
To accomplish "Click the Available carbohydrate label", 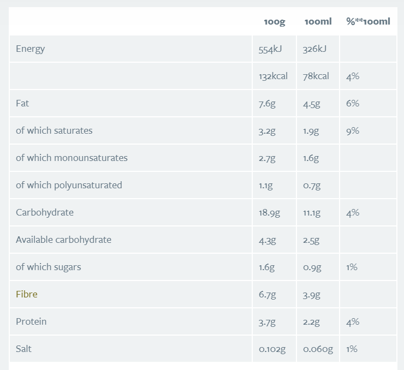I will (x=63, y=240).
